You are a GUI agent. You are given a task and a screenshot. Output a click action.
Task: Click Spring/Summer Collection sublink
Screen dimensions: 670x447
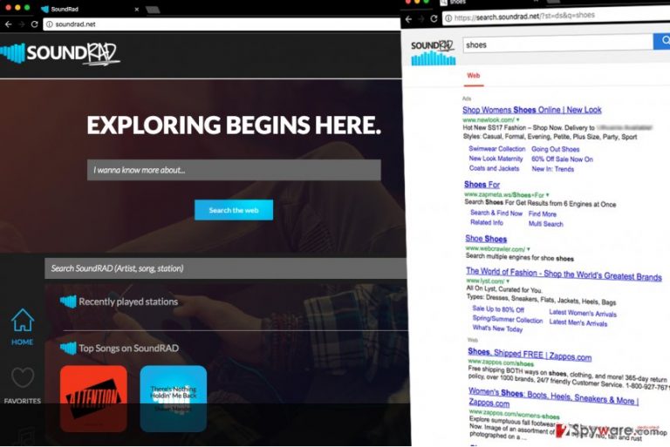(x=508, y=319)
